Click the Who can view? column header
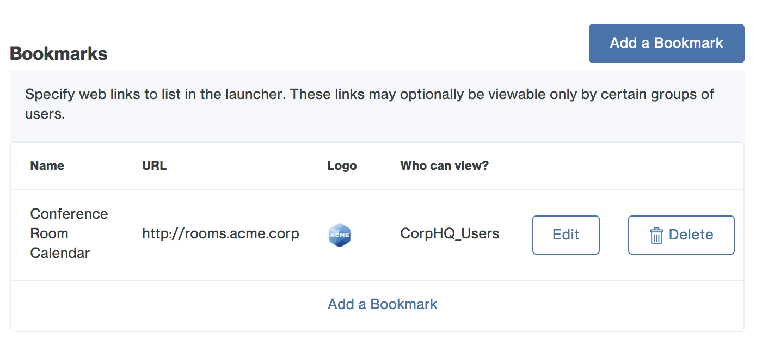The width and height of the screenshot is (762, 345). pos(444,166)
